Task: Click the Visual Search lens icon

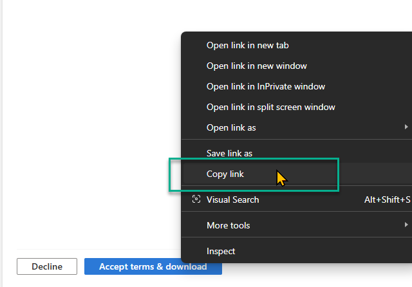Action: point(196,199)
